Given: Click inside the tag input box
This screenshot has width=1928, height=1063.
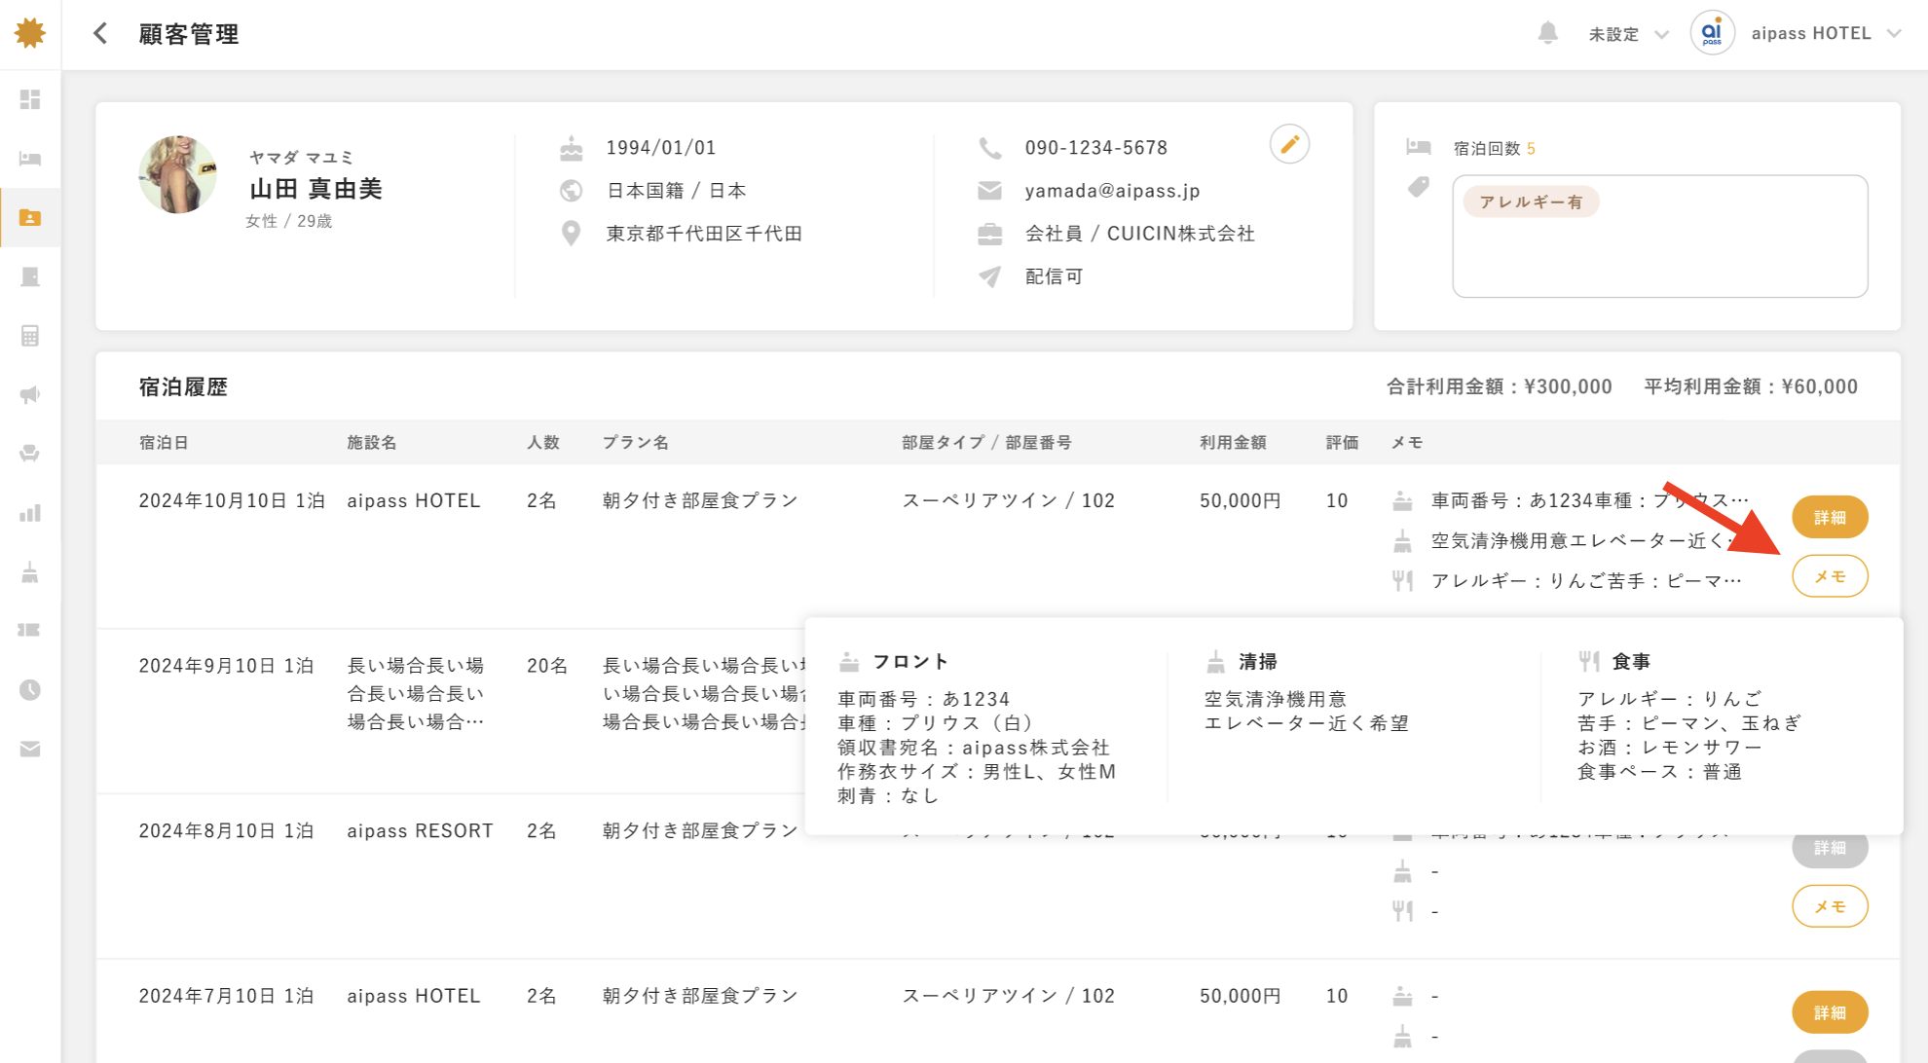Looking at the screenshot, I should pyautogui.click(x=1659, y=237).
